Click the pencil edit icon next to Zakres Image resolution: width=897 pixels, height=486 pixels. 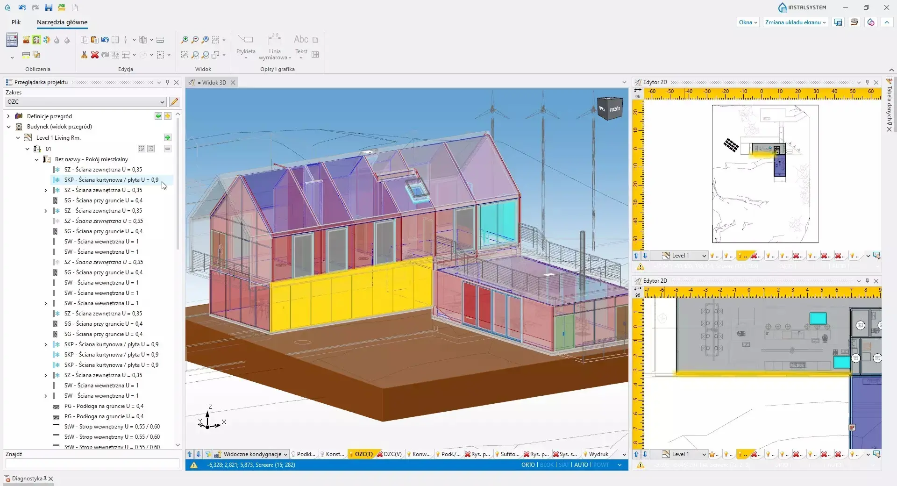click(x=174, y=102)
